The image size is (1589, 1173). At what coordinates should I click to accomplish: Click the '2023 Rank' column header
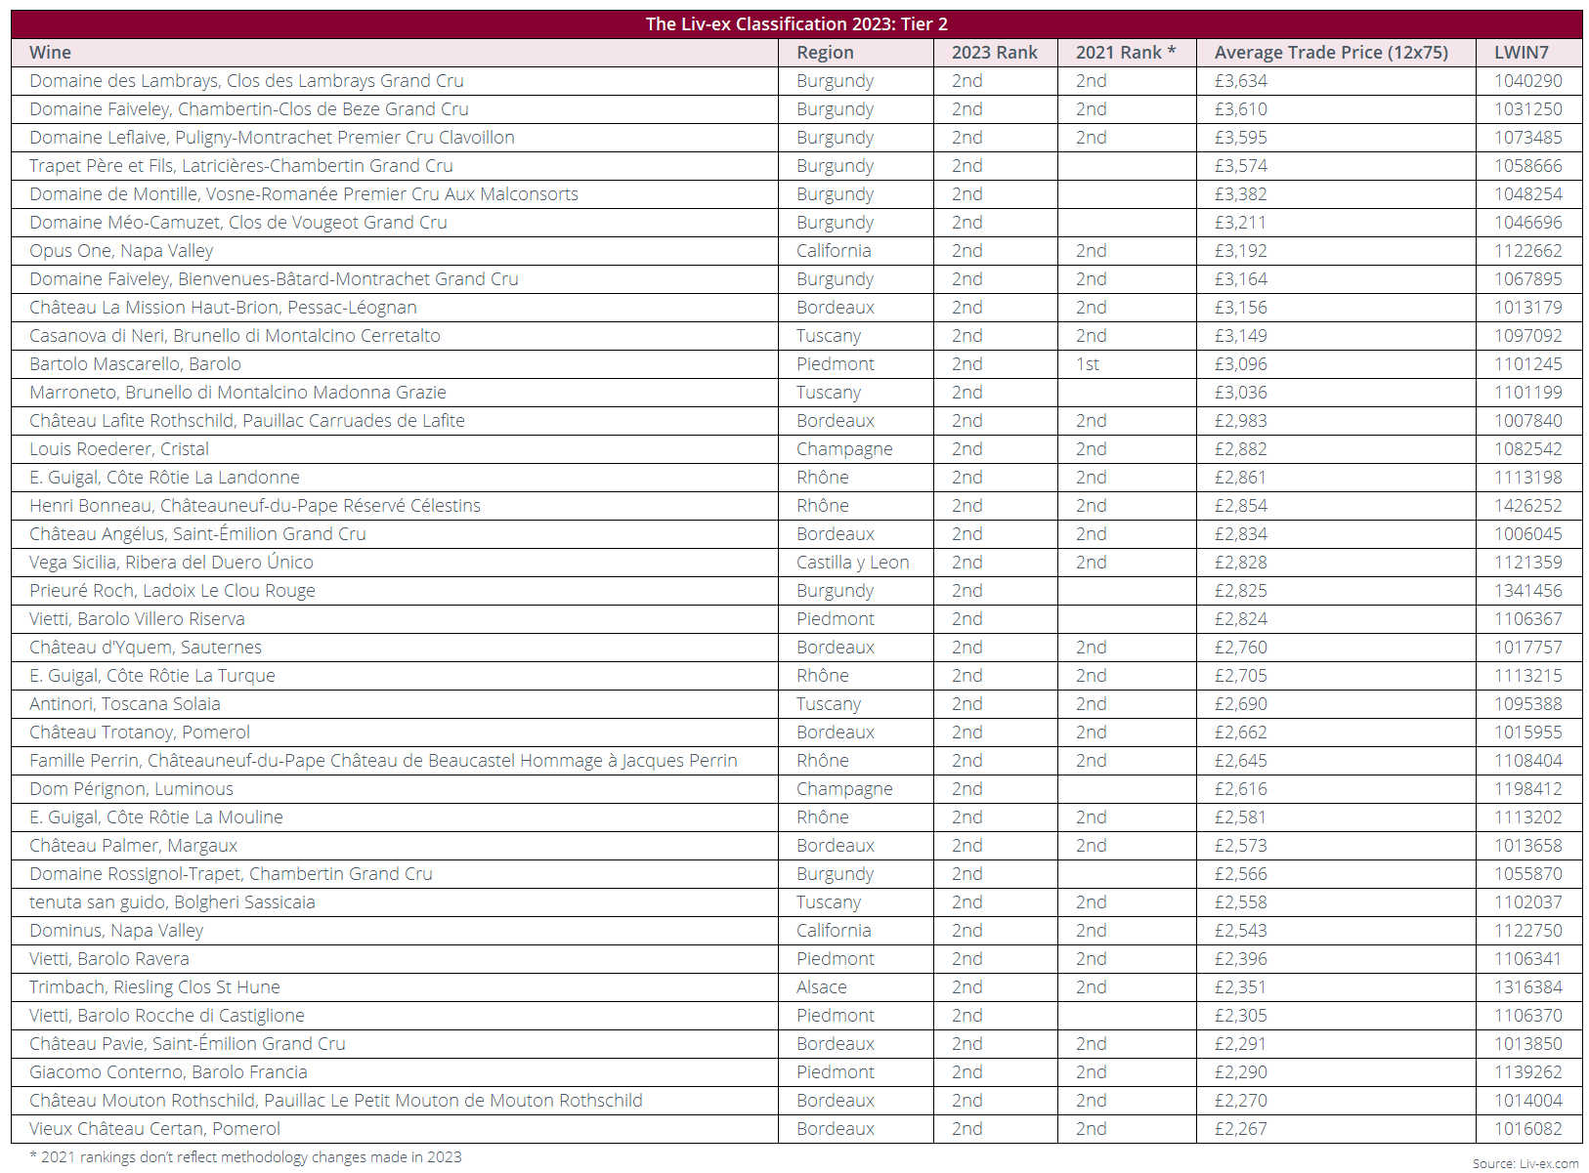[x=995, y=53]
